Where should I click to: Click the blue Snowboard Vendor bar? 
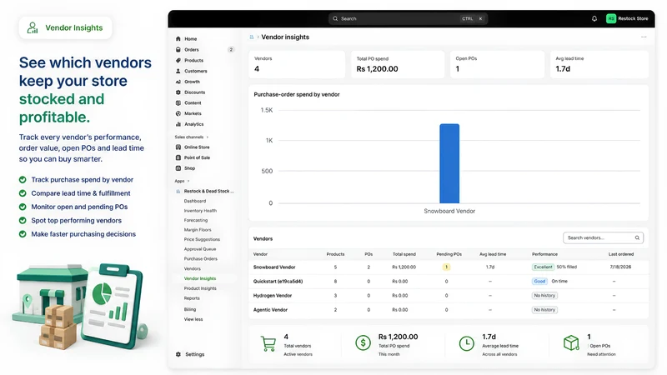pos(449,163)
